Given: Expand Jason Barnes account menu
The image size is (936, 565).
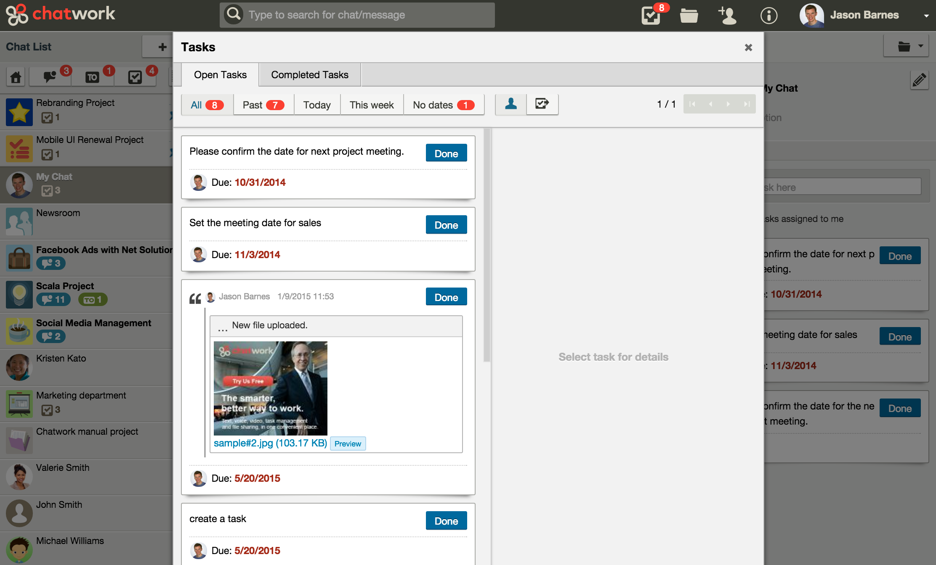Looking at the screenshot, I should pyautogui.click(x=926, y=16).
